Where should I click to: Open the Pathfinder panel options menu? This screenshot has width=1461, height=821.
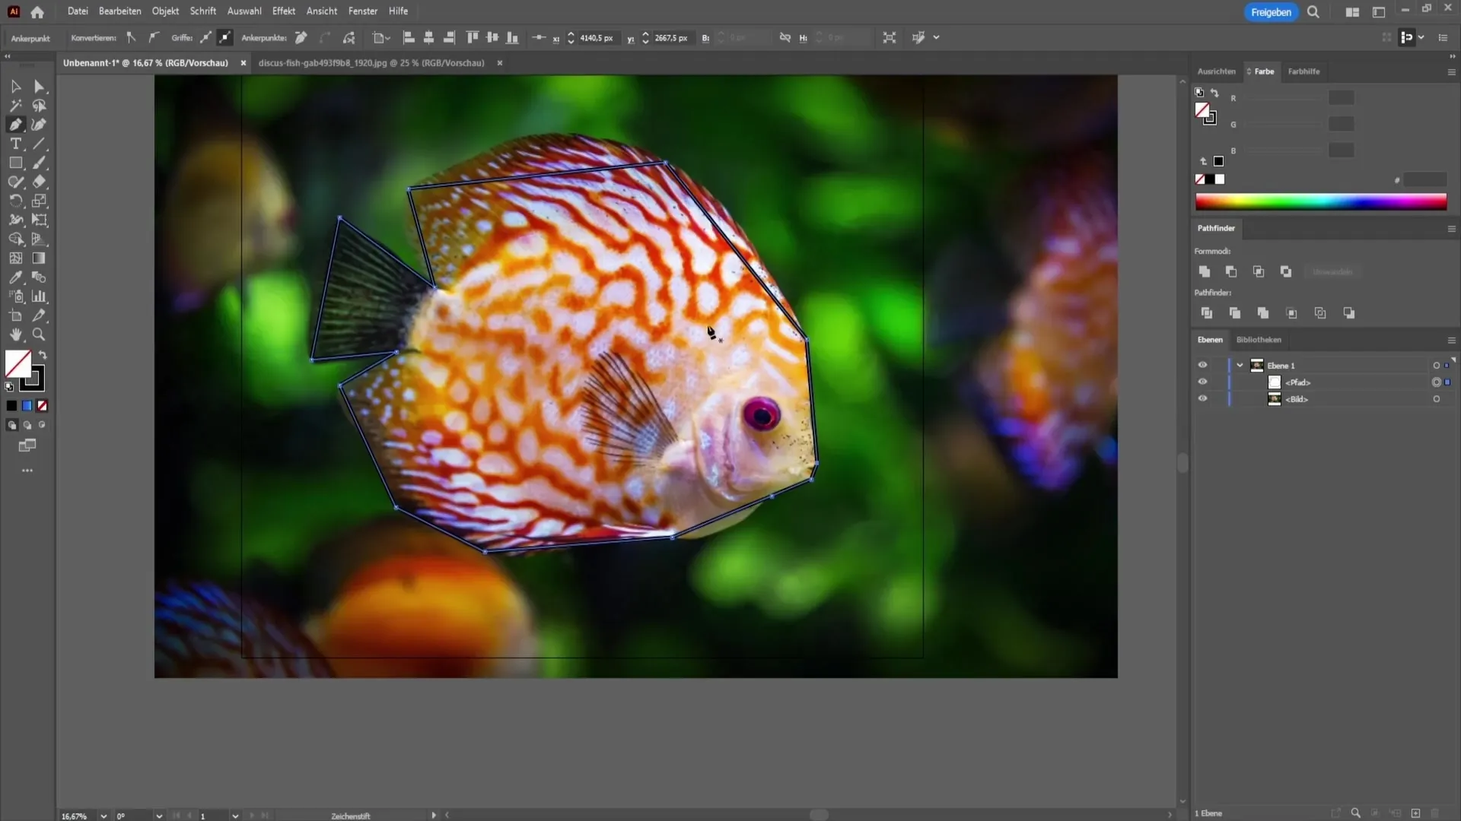tap(1451, 229)
